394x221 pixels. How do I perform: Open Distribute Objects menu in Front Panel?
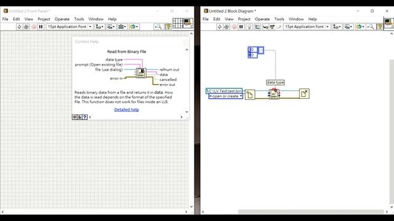pos(111,26)
